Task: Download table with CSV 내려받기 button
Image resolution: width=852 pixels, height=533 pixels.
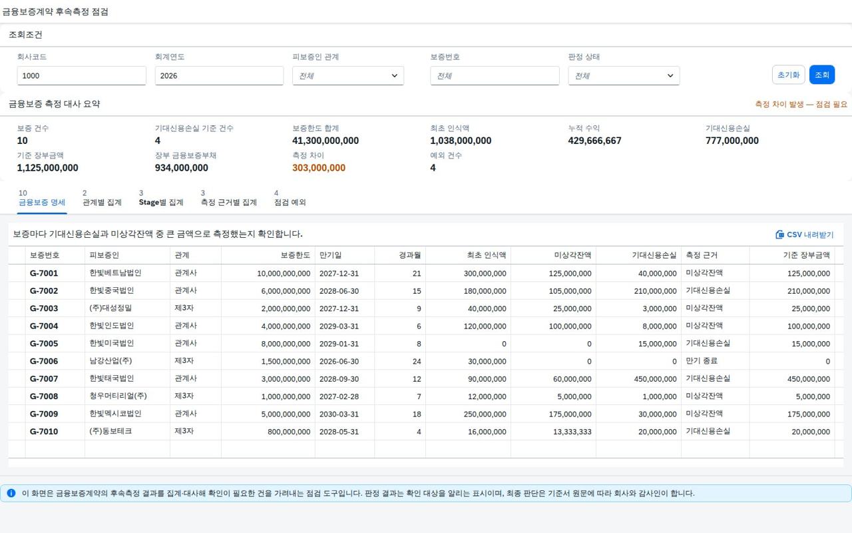Action: click(805, 235)
